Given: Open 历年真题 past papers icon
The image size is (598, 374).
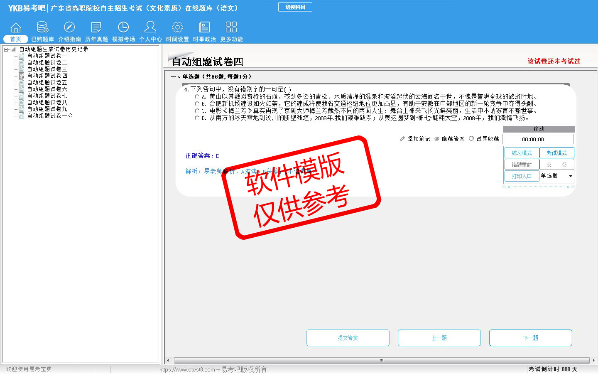Looking at the screenshot, I should coord(96,28).
